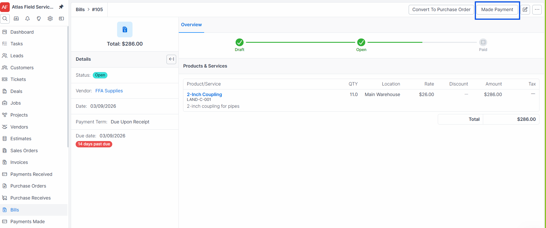
Task: Pin the Atlas Field Services sidebar
Action: tap(61, 7)
